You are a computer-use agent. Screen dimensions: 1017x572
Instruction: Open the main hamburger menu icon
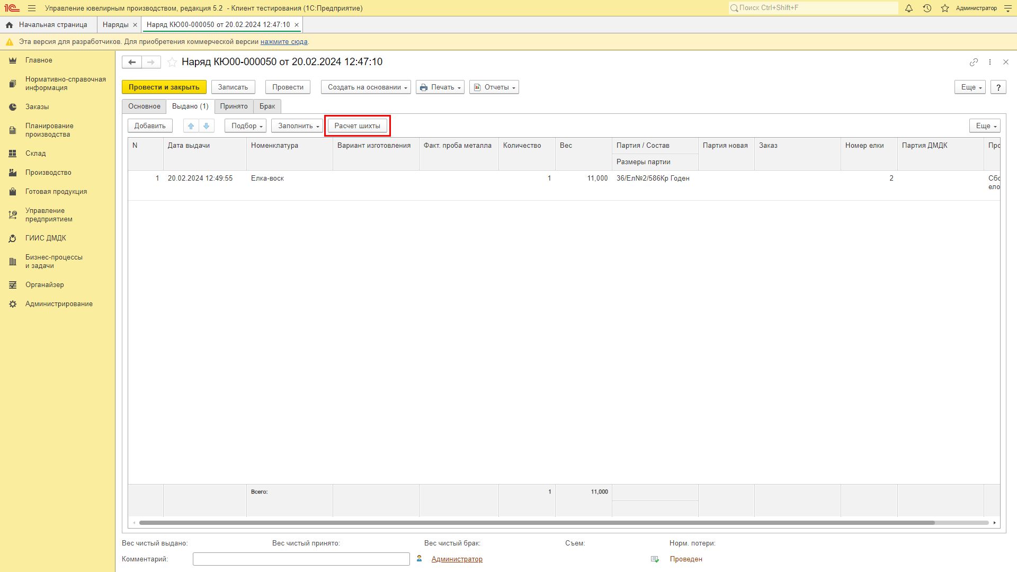(x=32, y=8)
